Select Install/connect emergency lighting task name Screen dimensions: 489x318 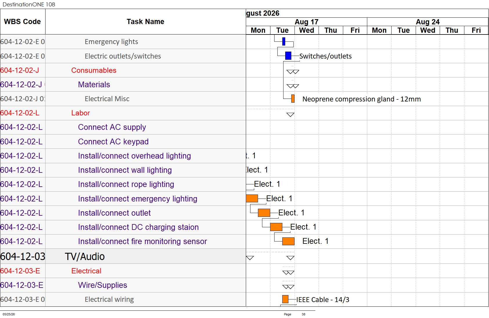(138, 199)
